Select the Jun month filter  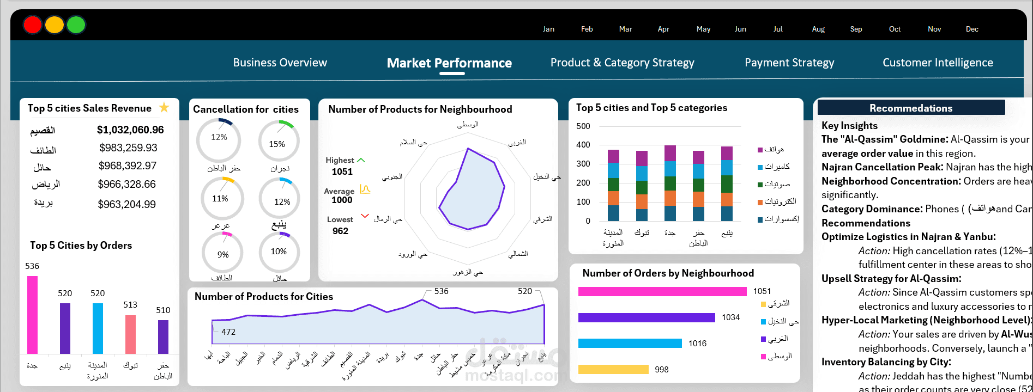coord(740,29)
